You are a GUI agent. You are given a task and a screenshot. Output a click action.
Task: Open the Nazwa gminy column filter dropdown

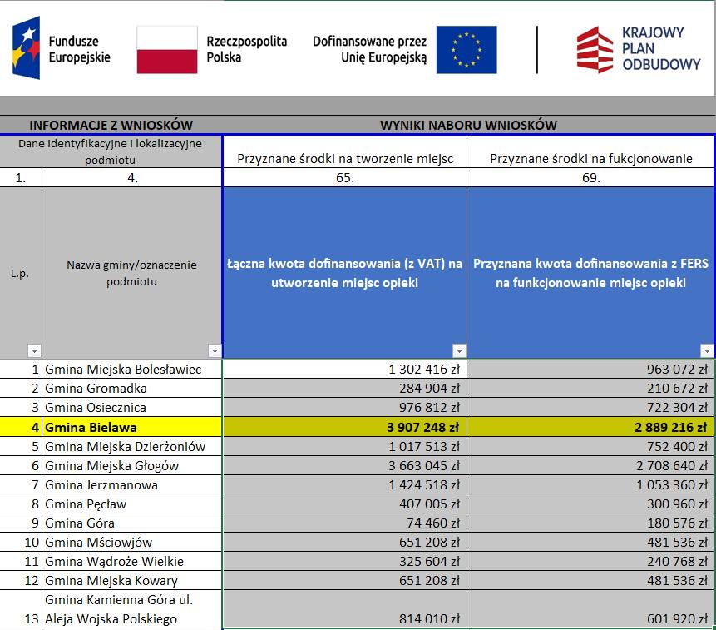[215, 351]
